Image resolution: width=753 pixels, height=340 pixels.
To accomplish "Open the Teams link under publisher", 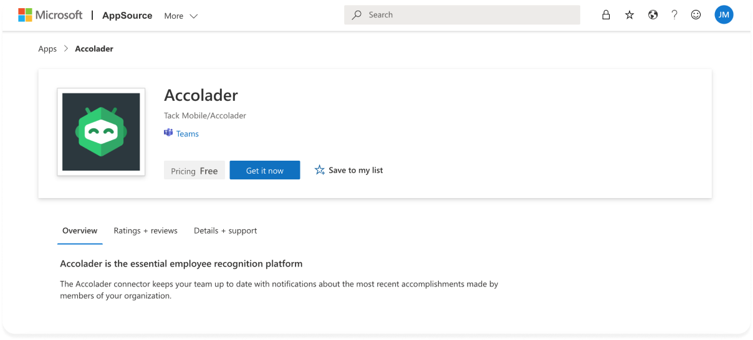I will pyautogui.click(x=187, y=134).
